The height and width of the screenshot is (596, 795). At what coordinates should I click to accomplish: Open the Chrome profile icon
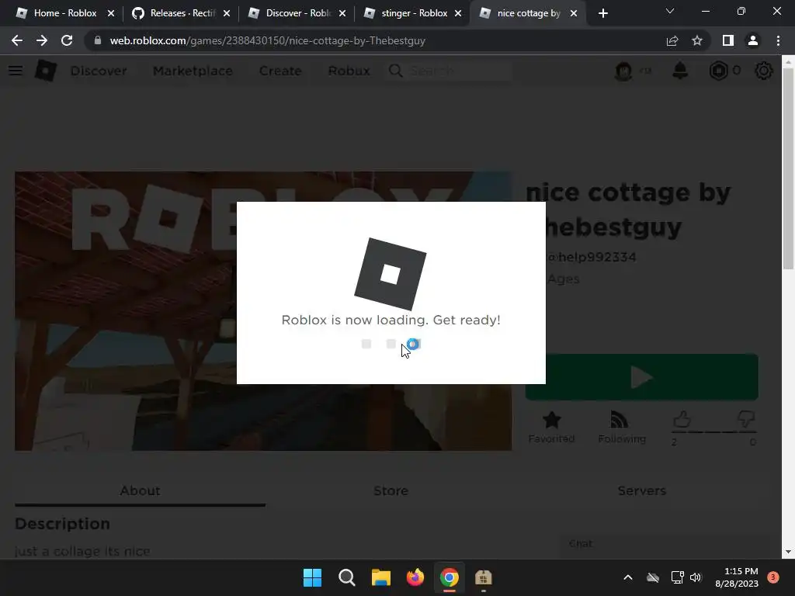coord(753,40)
